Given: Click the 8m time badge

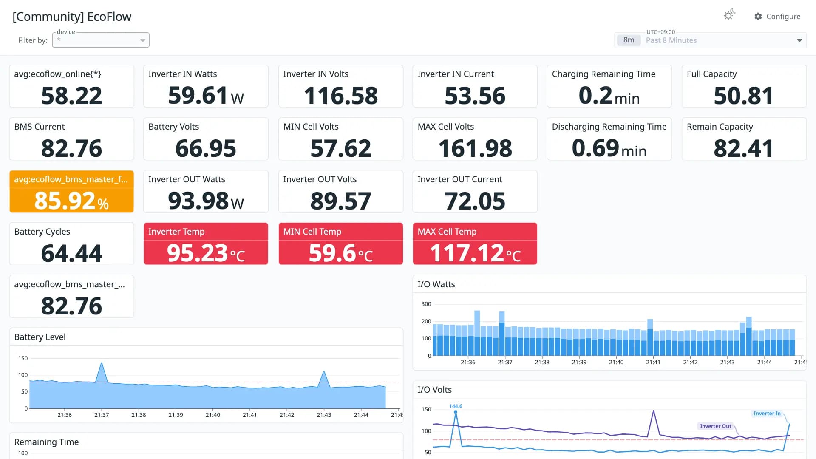Looking at the screenshot, I should (x=629, y=40).
